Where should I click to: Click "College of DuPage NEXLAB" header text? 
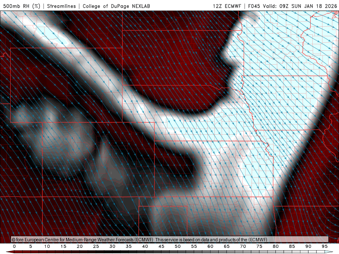click(x=116, y=6)
